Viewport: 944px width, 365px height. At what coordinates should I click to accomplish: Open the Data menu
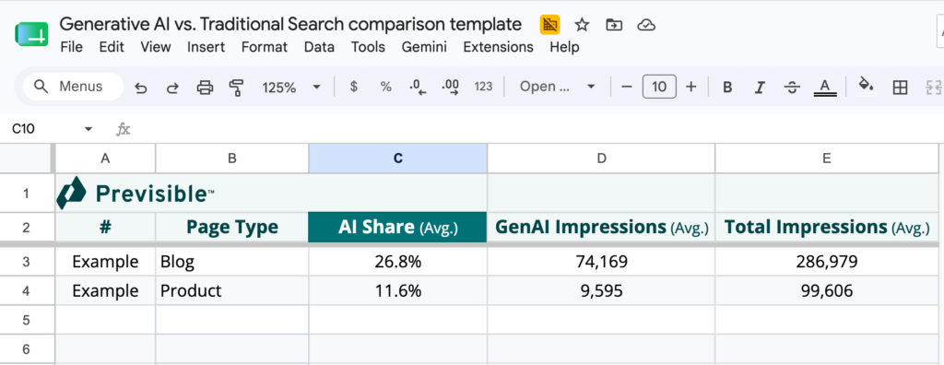click(319, 47)
